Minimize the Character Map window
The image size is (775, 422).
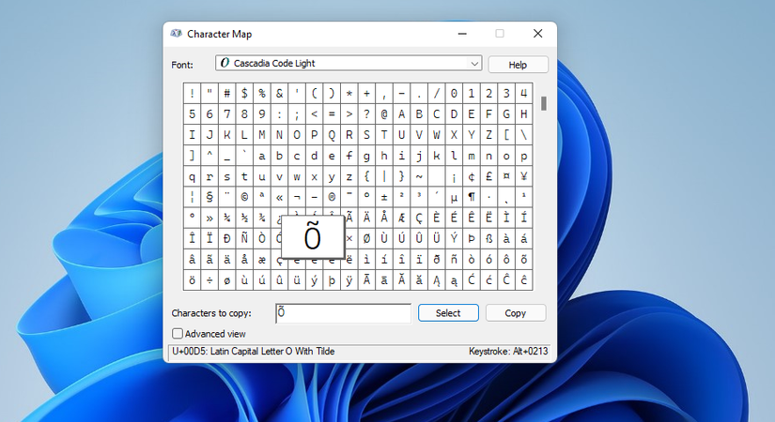462,34
